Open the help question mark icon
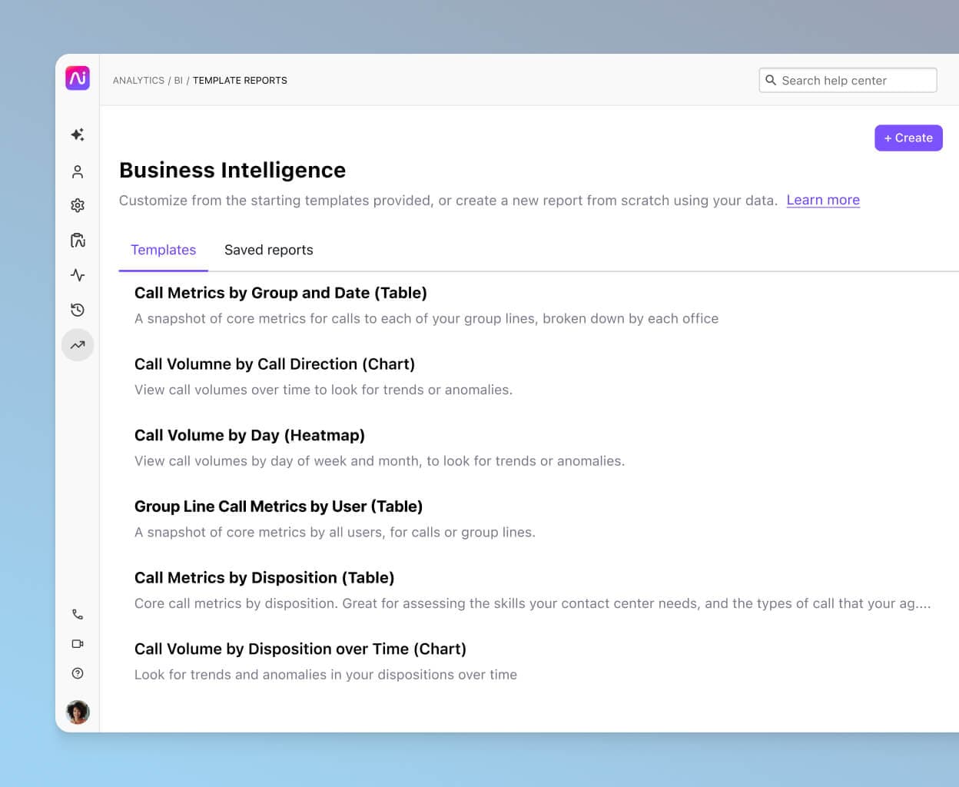959x787 pixels. pos(78,673)
